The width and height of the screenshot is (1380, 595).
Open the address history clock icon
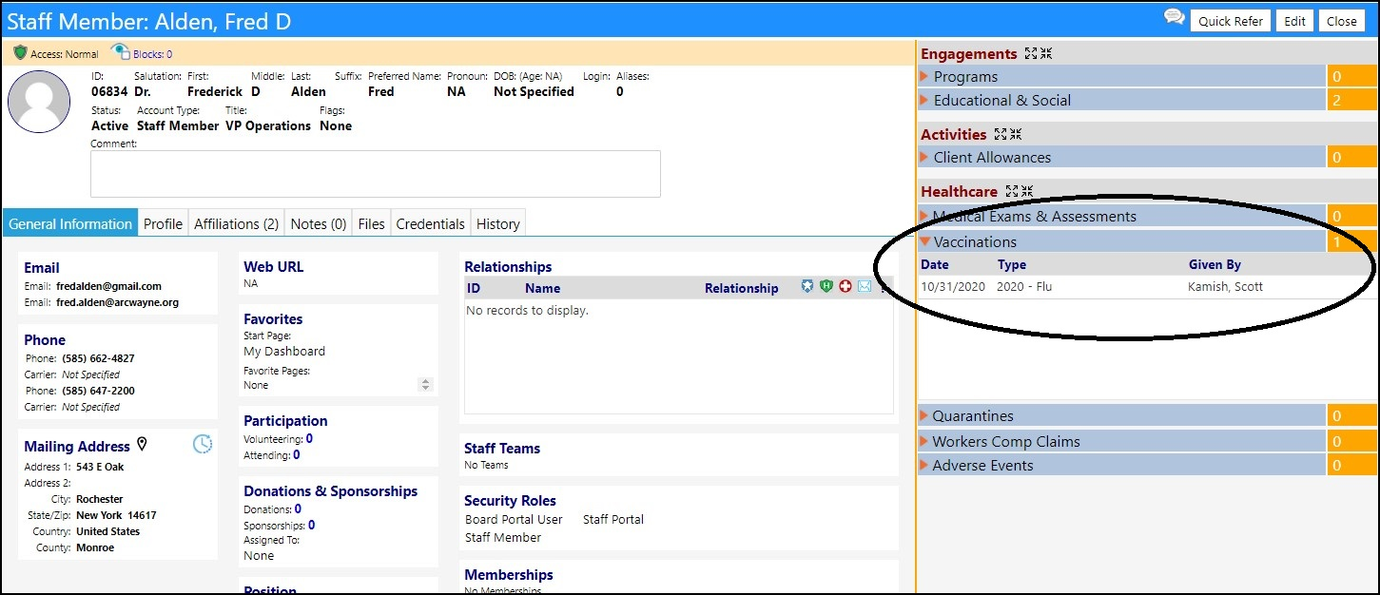click(203, 444)
